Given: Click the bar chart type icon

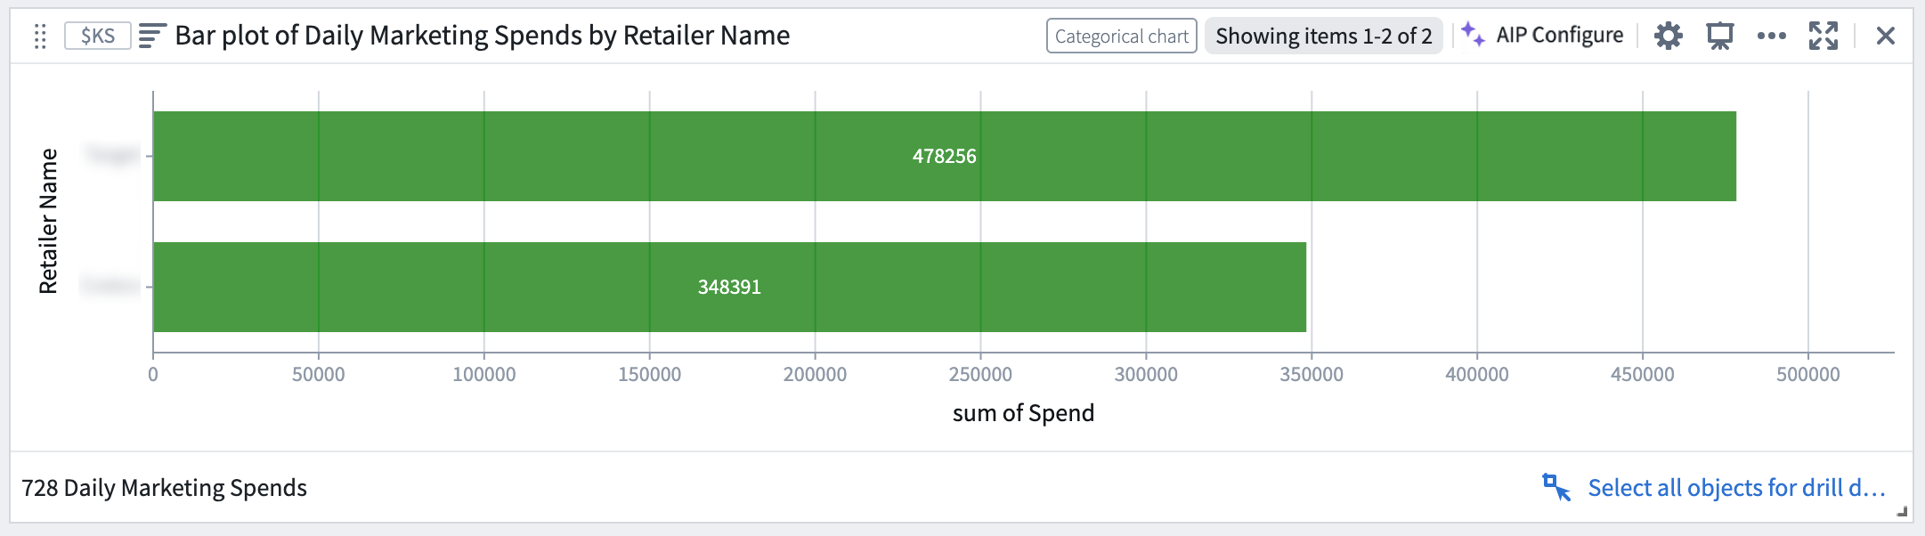Looking at the screenshot, I should tap(152, 36).
